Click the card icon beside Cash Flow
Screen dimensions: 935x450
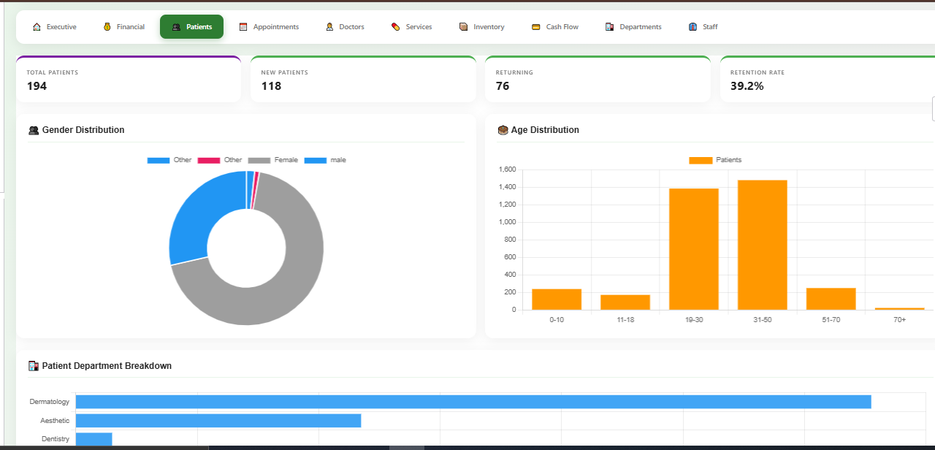point(536,27)
